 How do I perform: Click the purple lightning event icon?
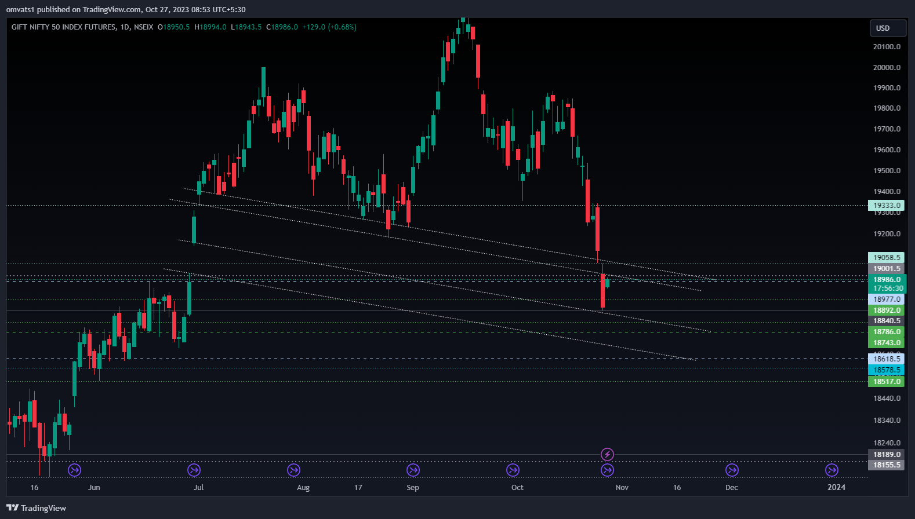tap(607, 454)
